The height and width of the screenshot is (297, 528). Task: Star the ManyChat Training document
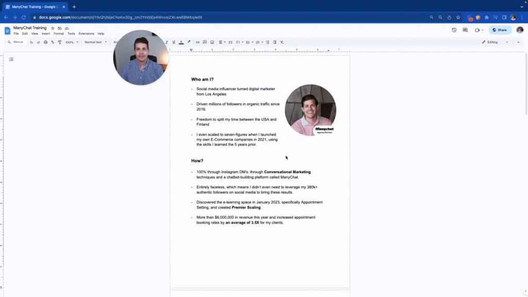pyautogui.click(x=53, y=28)
